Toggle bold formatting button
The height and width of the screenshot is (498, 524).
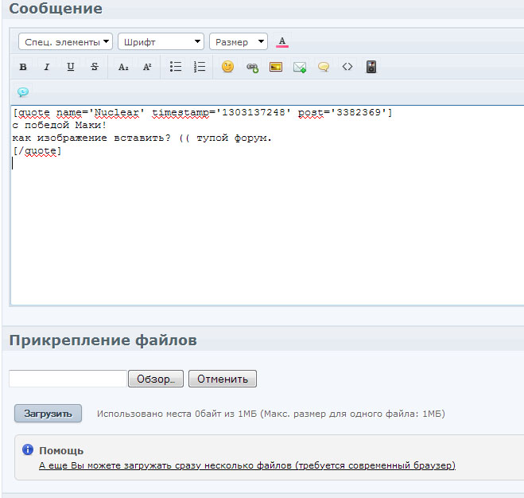[x=23, y=67]
